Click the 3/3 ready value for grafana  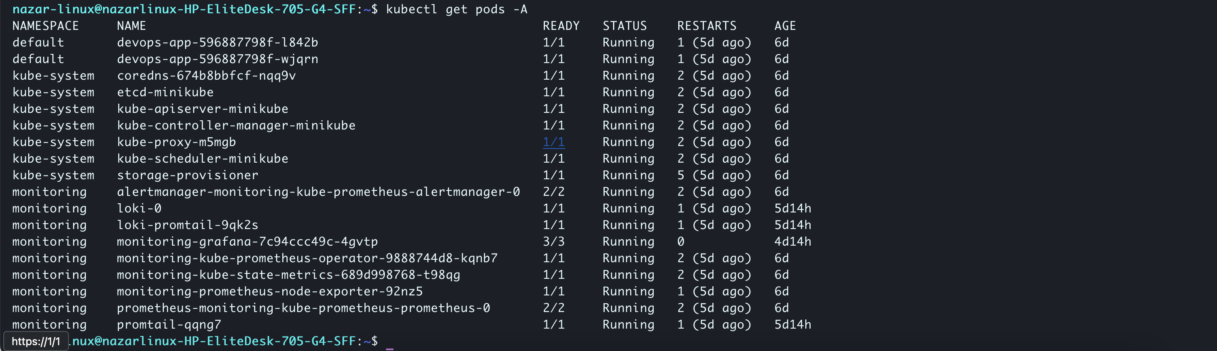coord(553,241)
